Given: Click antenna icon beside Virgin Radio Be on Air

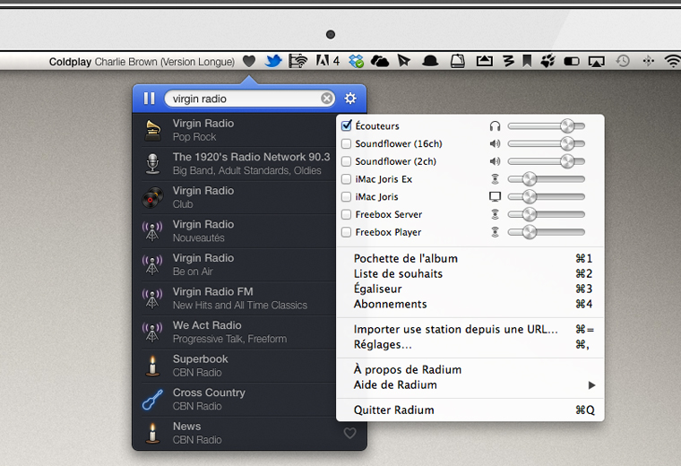Looking at the screenshot, I should [152, 265].
